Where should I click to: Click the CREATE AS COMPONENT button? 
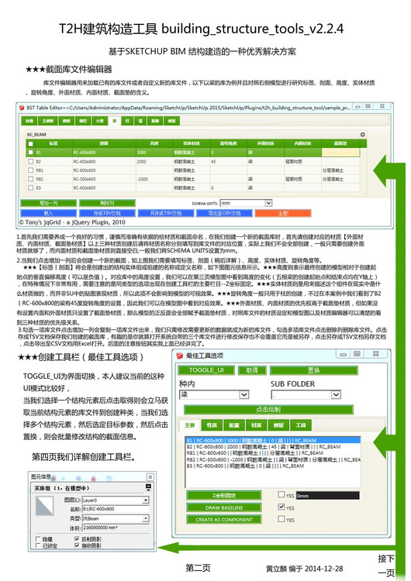tap(224, 520)
